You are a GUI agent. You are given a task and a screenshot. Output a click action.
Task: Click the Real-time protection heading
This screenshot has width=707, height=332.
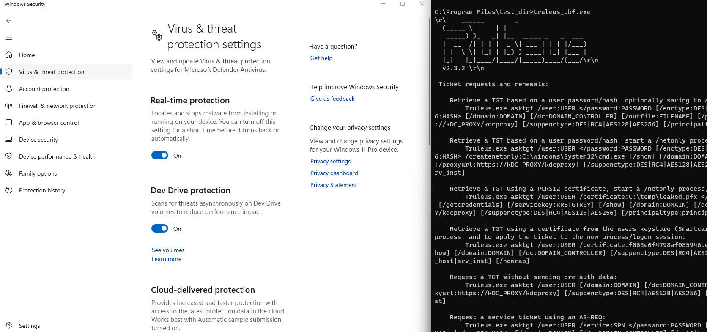(x=190, y=100)
